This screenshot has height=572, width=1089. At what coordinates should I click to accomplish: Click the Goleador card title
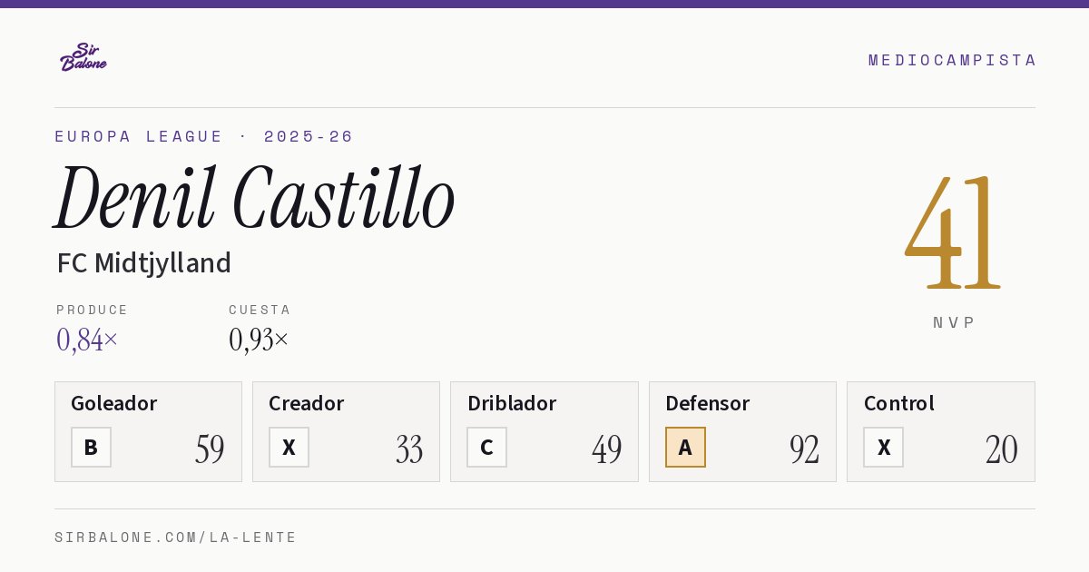click(x=114, y=403)
